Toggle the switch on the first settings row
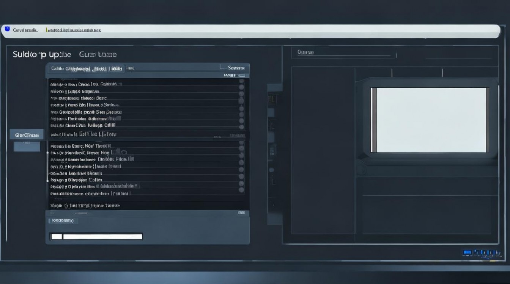 pos(242,84)
